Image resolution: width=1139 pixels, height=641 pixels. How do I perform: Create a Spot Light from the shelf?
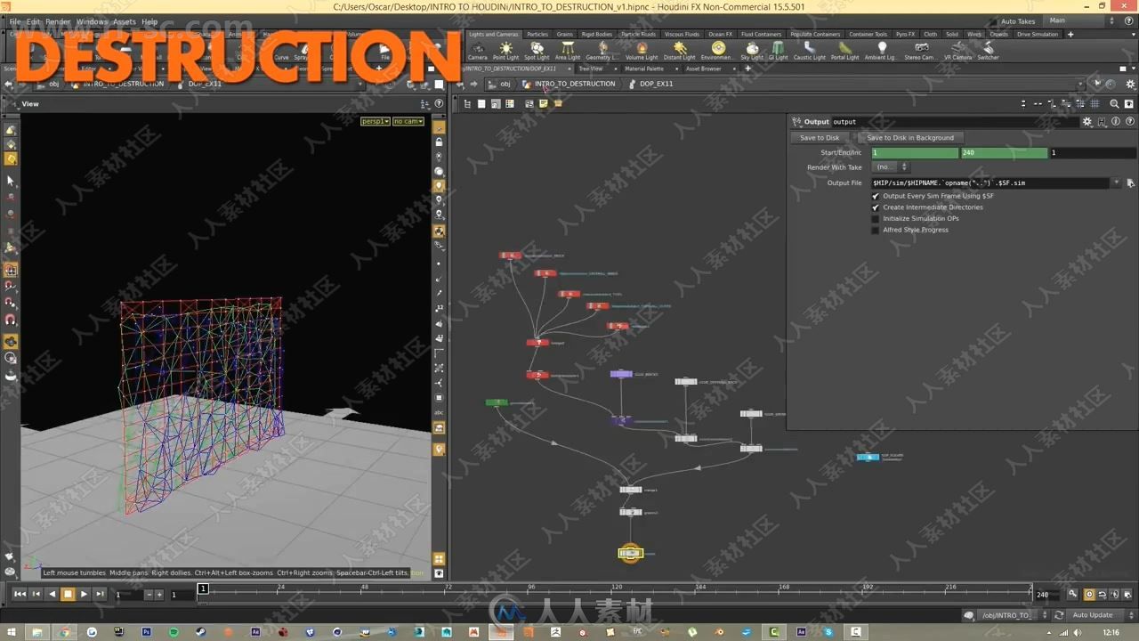pyautogui.click(x=537, y=51)
